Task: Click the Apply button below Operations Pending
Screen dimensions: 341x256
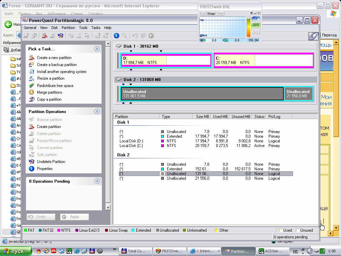Action: point(75,217)
